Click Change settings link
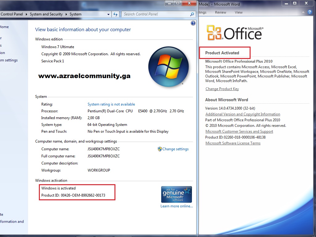 point(176,149)
